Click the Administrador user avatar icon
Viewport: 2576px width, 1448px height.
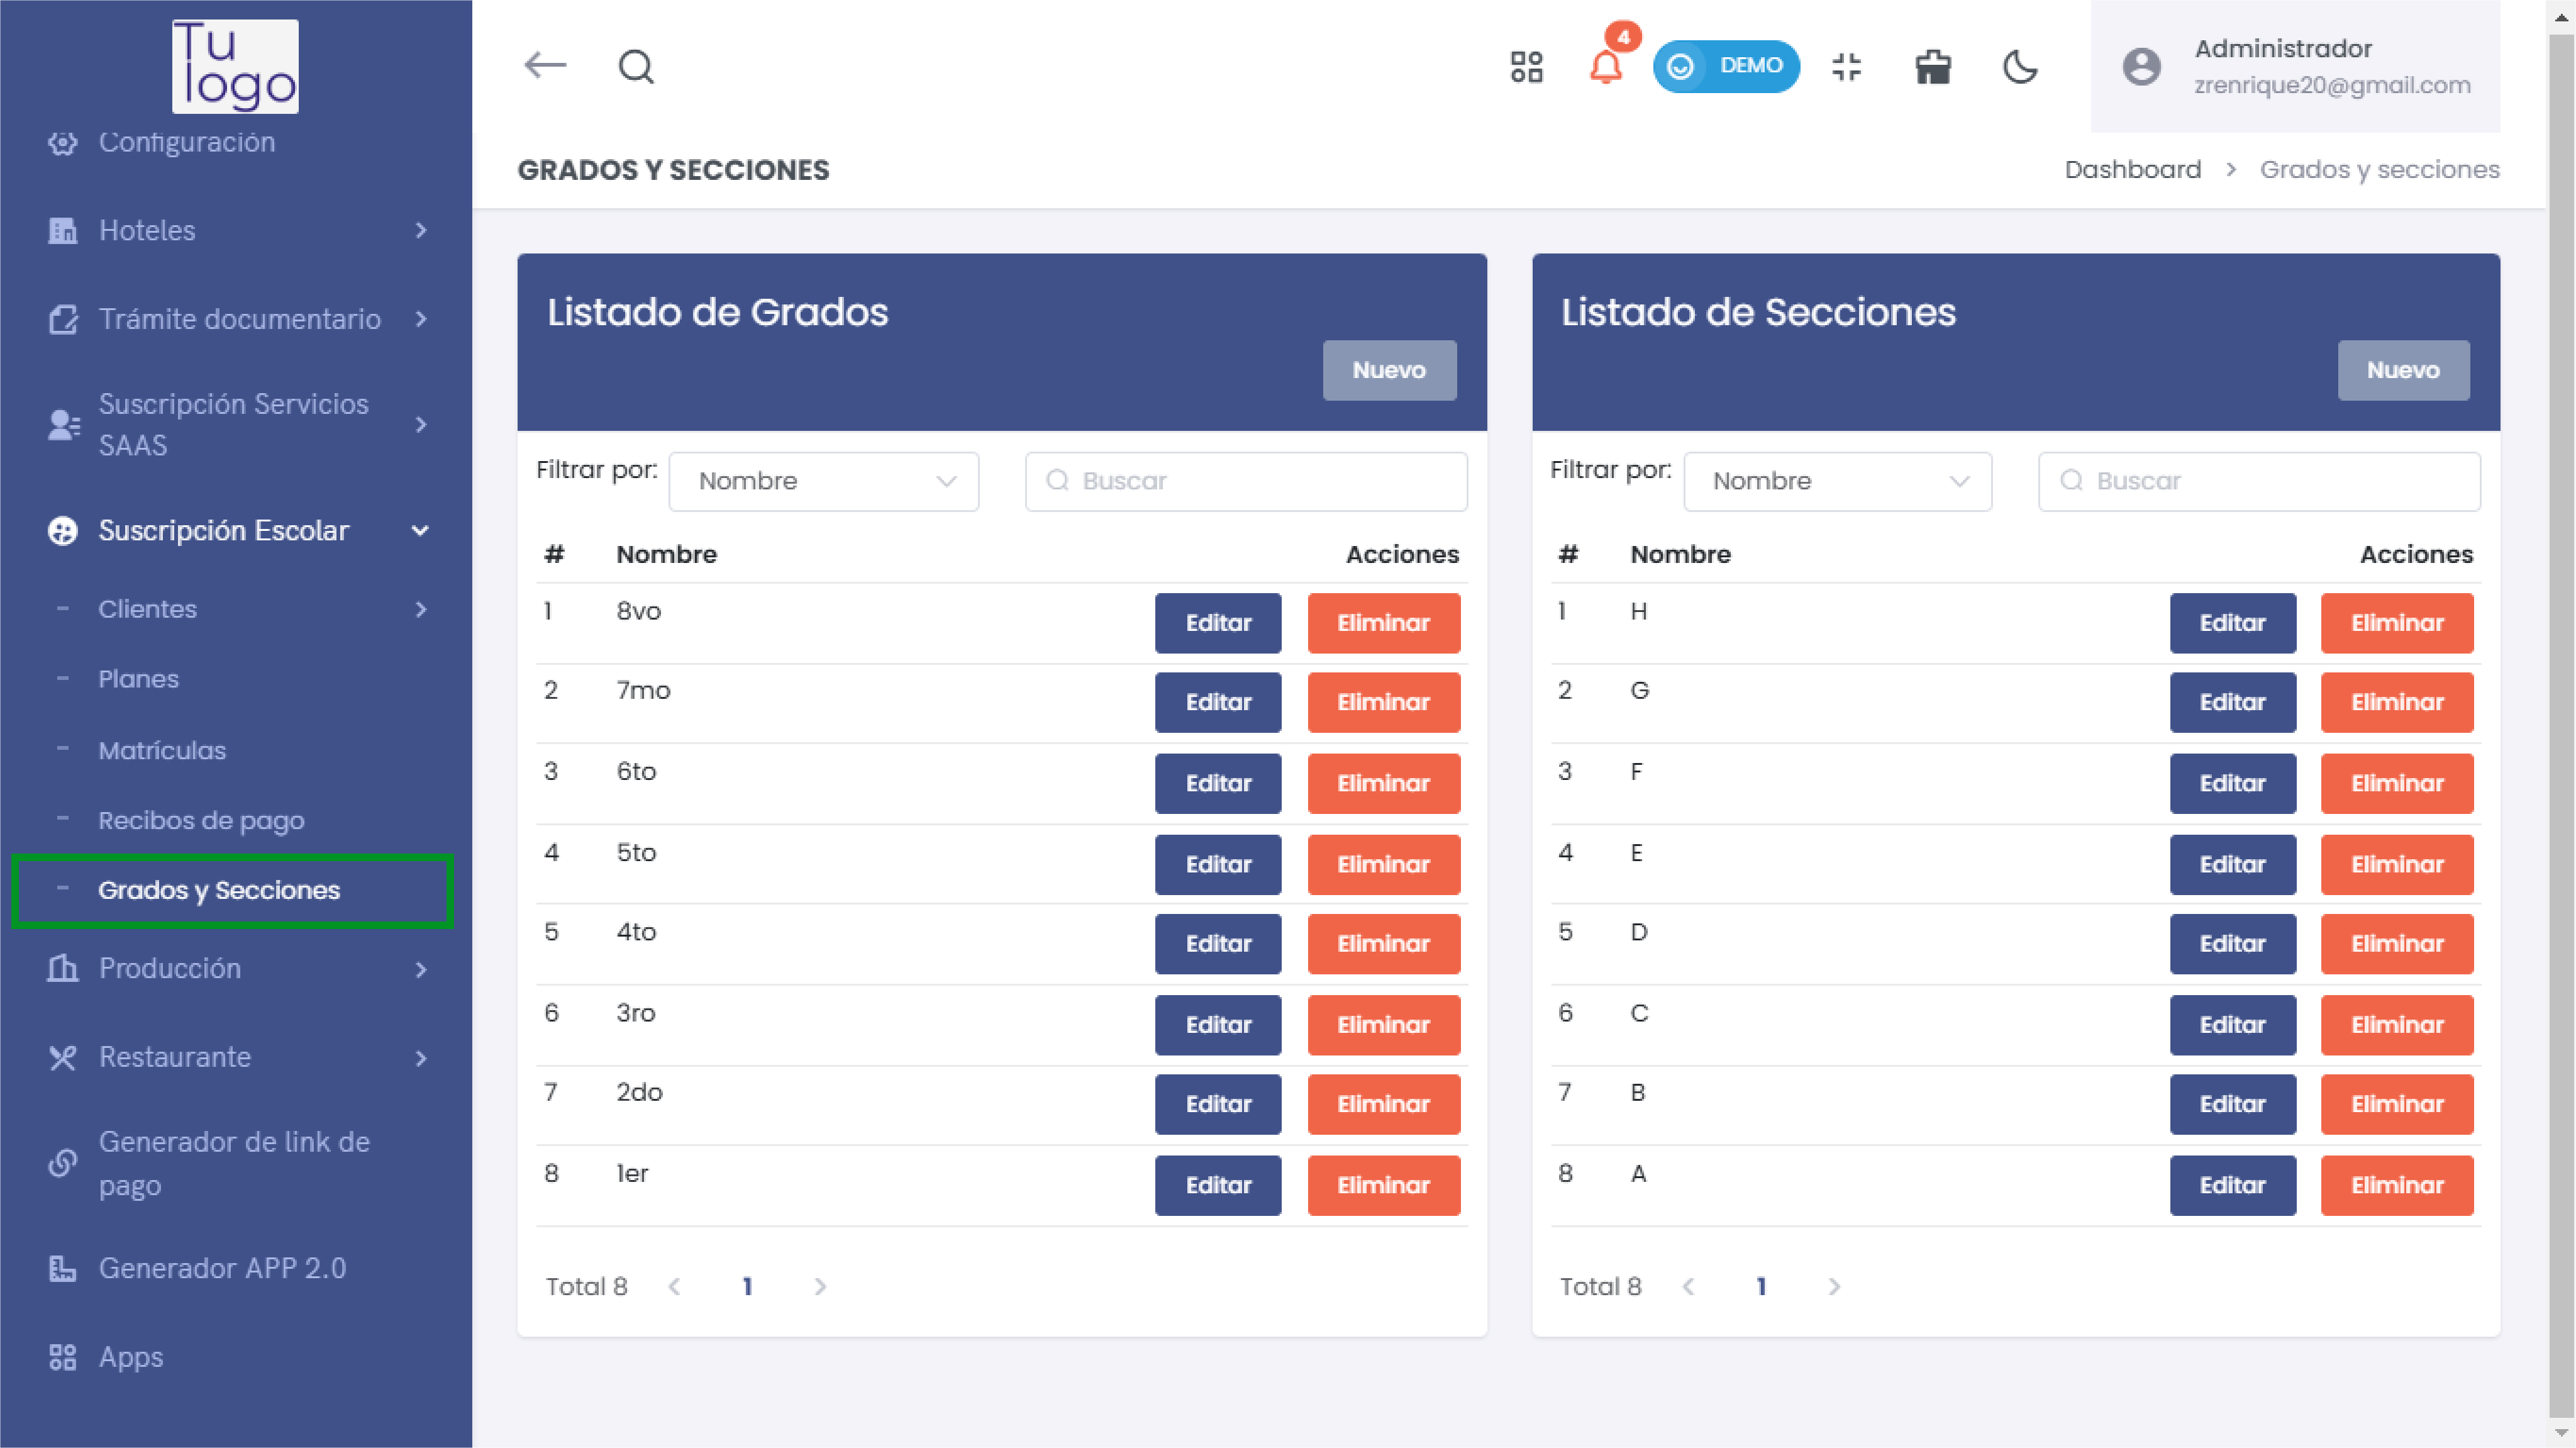pyautogui.click(x=2141, y=67)
